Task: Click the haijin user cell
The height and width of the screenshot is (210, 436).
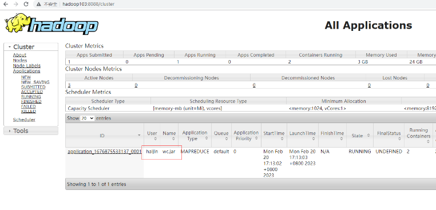Action: pyautogui.click(x=152, y=152)
